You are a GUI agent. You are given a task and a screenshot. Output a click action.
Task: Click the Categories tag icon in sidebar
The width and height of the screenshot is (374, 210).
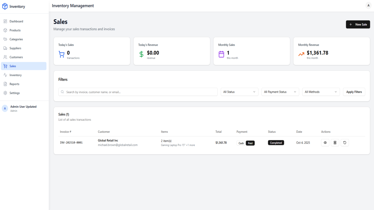coord(5,39)
